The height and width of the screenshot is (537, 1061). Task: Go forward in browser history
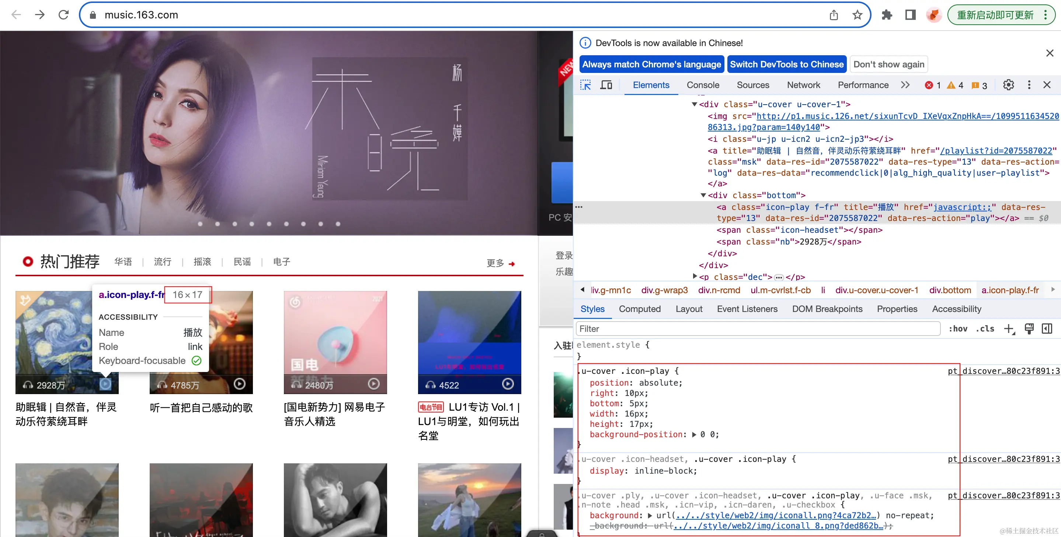(x=39, y=15)
